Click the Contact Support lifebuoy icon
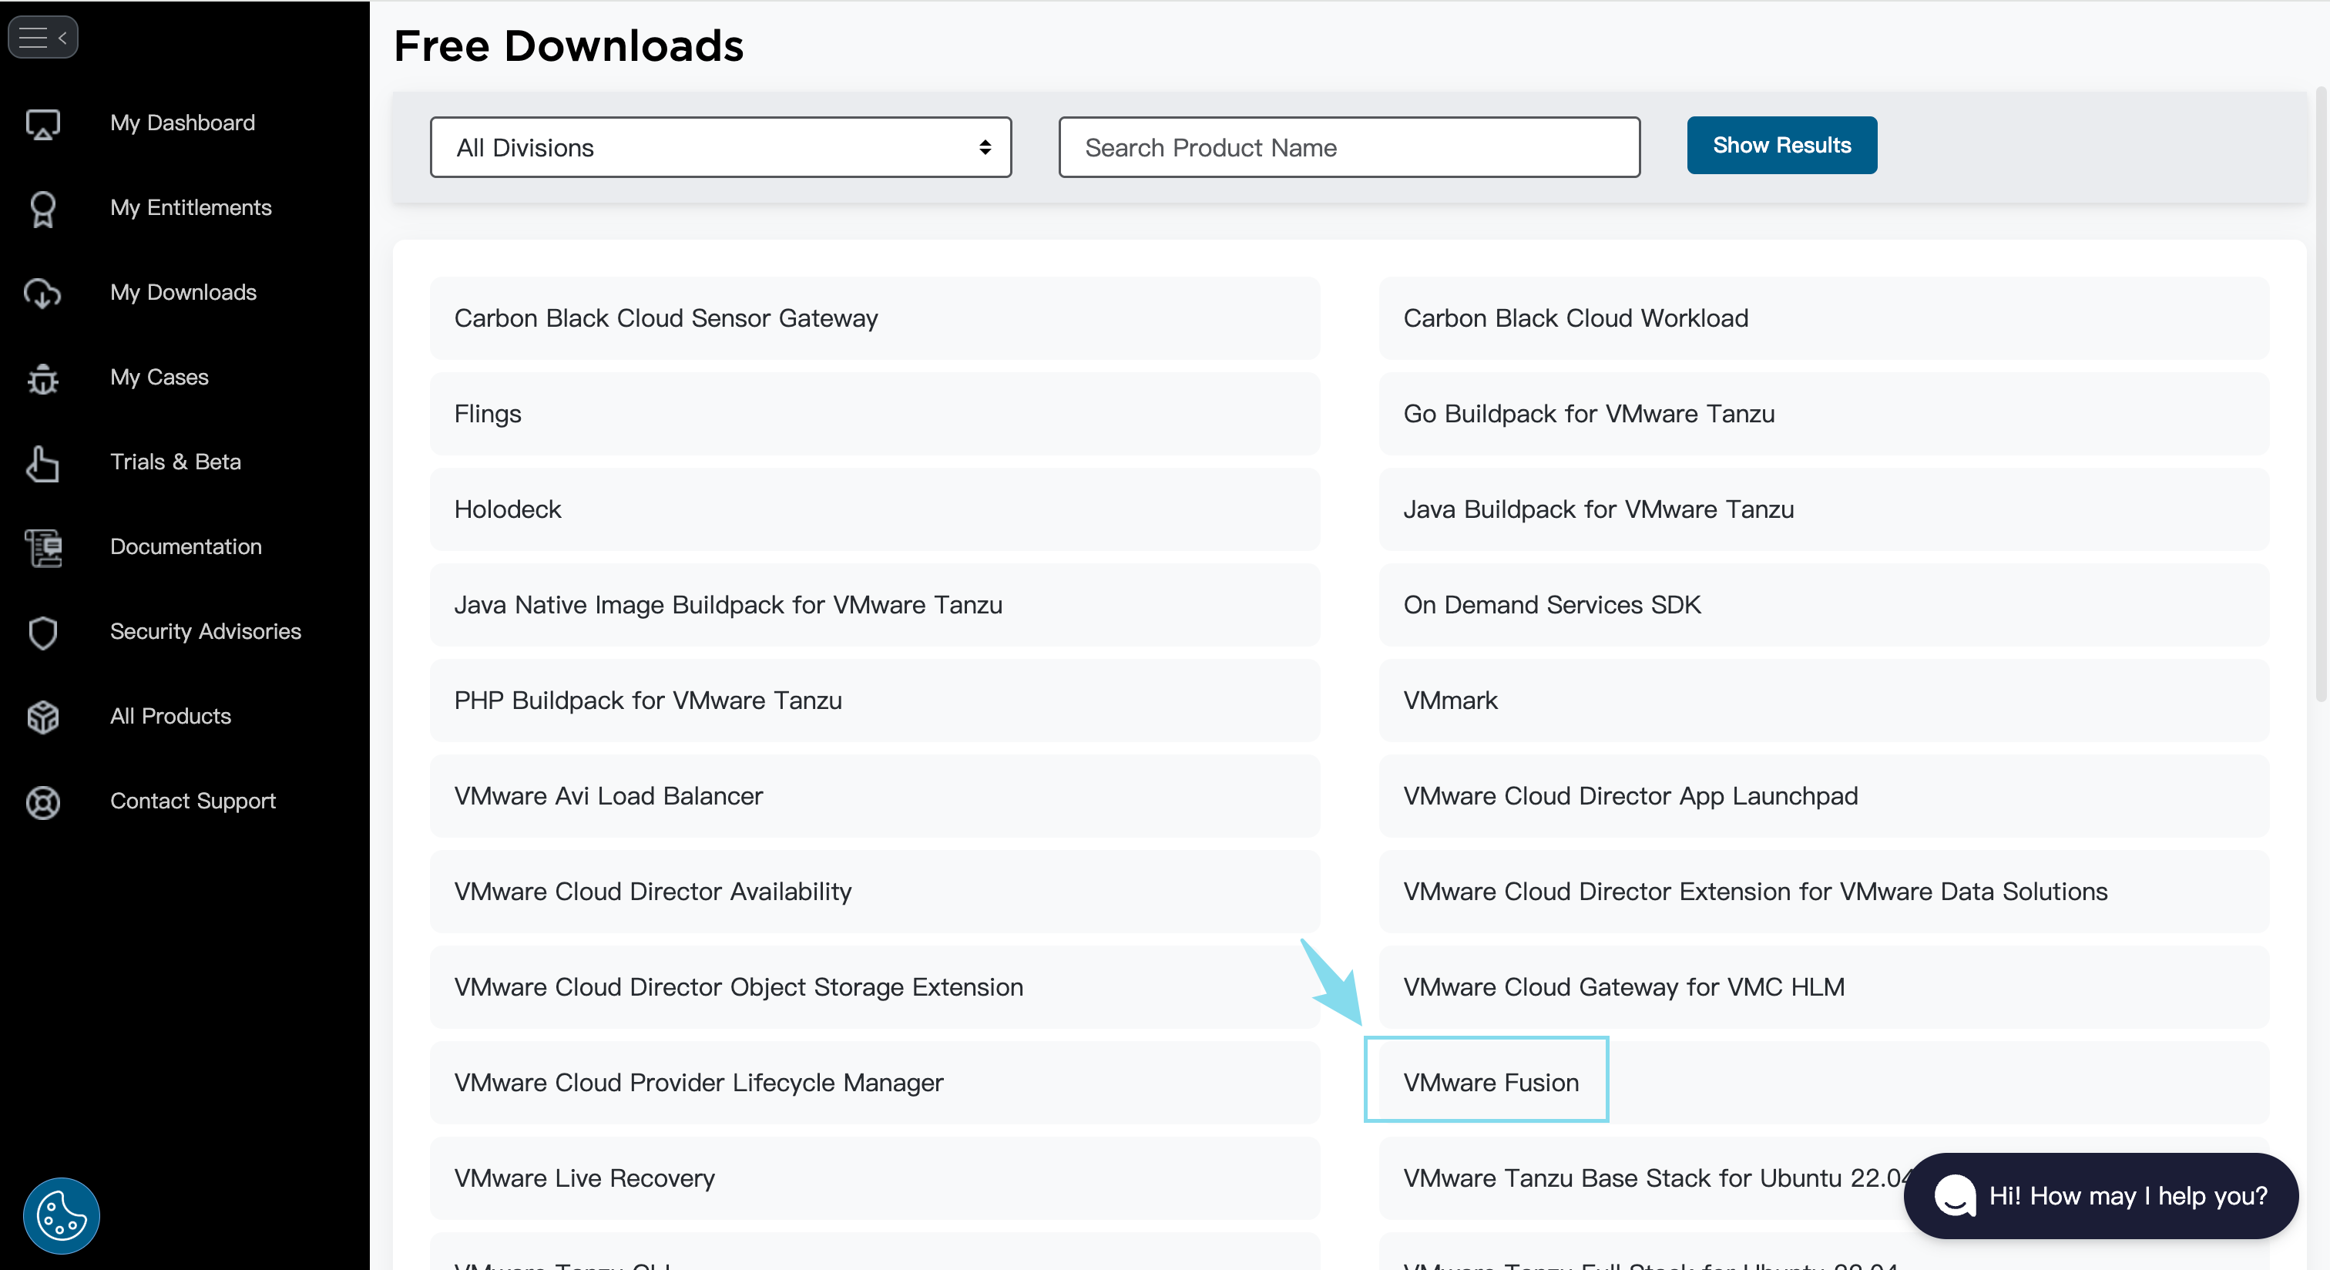 click(x=42, y=802)
